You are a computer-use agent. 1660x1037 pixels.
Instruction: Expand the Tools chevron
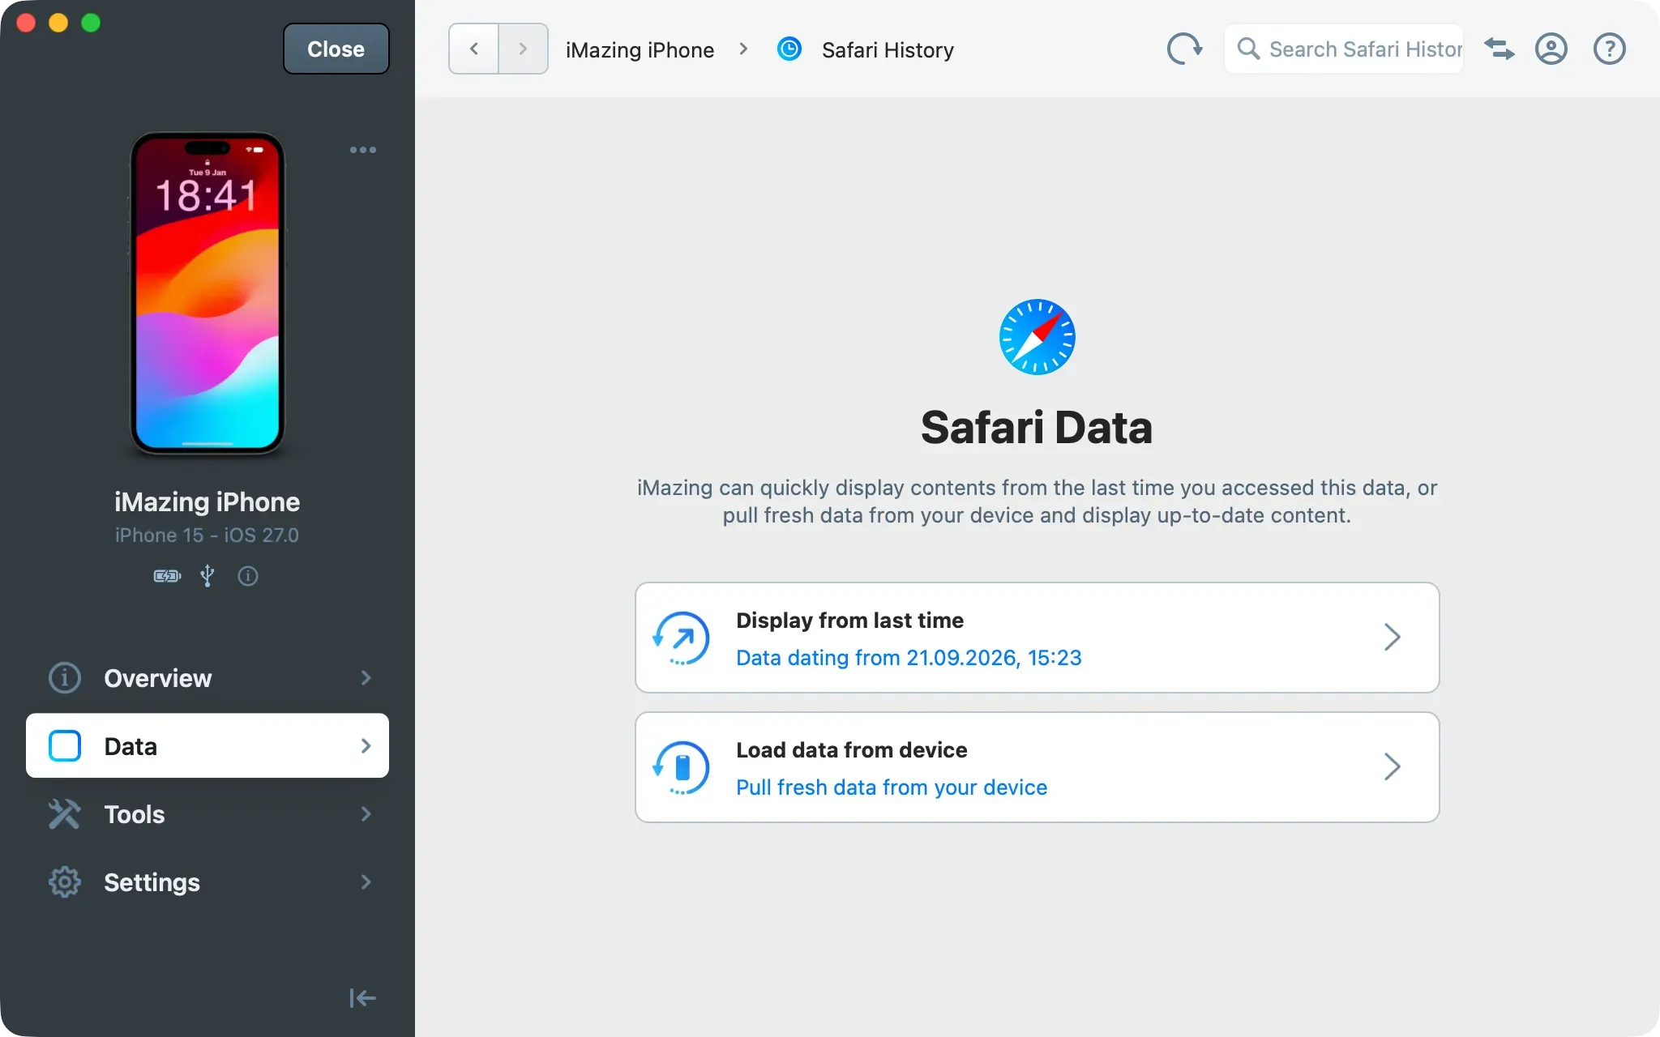pos(366,814)
